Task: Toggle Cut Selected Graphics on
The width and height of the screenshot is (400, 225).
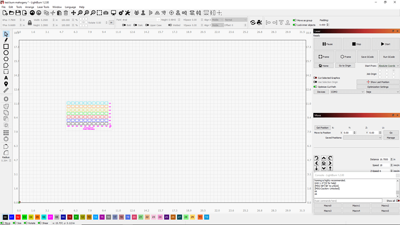Action: [x=316, y=78]
